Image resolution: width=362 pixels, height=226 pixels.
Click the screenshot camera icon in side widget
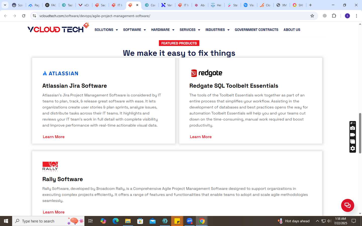pyautogui.click(x=352, y=128)
